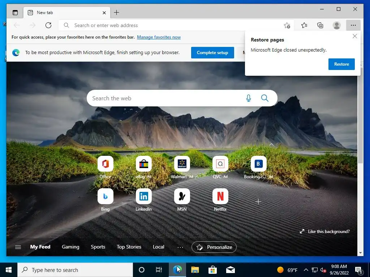Open the feed hamburger menu
The height and width of the screenshot is (277, 370).
18,247
